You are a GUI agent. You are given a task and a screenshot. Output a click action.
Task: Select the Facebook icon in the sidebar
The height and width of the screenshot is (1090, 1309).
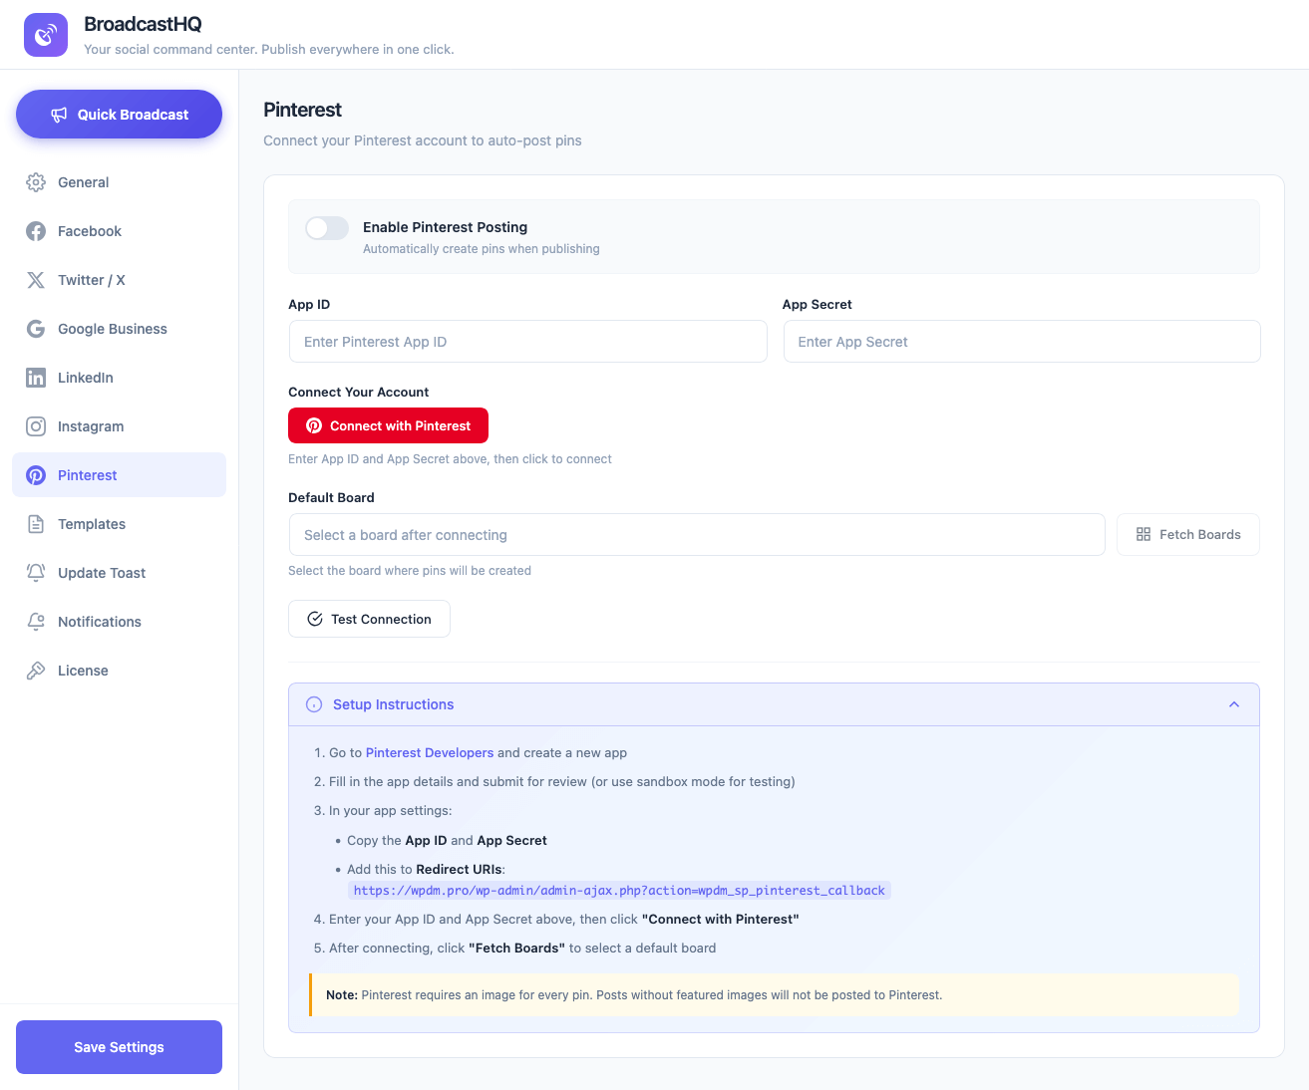(35, 231)
